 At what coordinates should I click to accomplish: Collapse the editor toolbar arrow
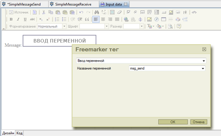3,29
